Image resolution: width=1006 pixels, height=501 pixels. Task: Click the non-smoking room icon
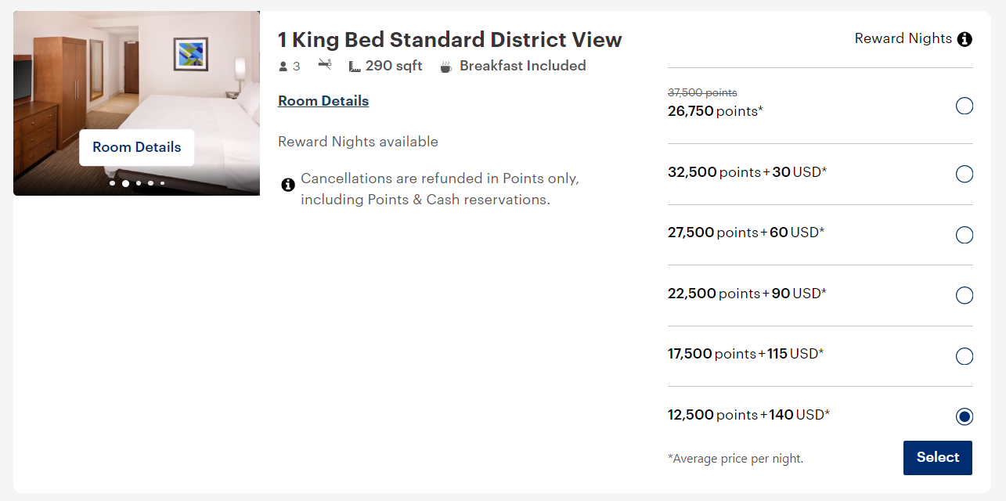tap(324, 66)
